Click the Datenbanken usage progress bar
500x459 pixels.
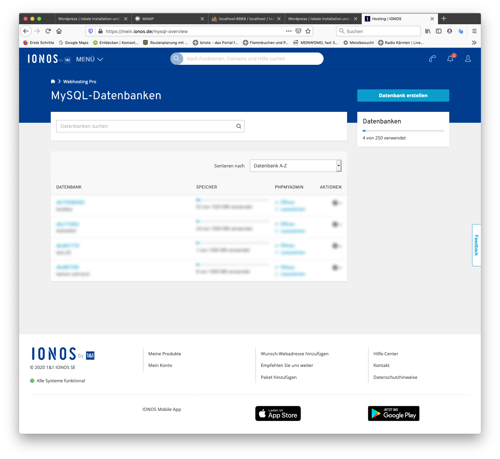click(x=403, y=131)
